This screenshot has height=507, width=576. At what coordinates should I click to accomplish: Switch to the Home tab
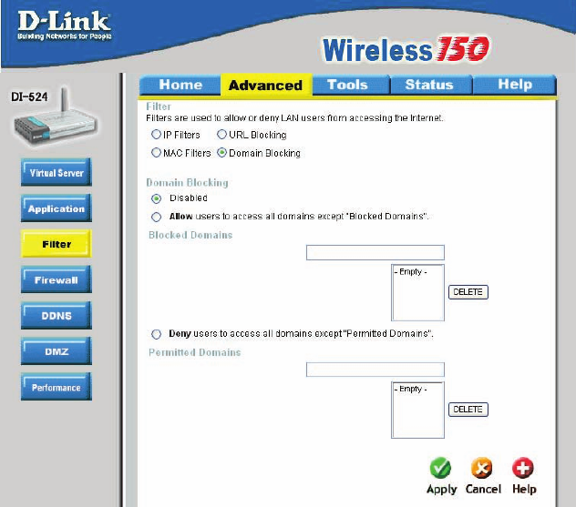(x=180, y=85)
